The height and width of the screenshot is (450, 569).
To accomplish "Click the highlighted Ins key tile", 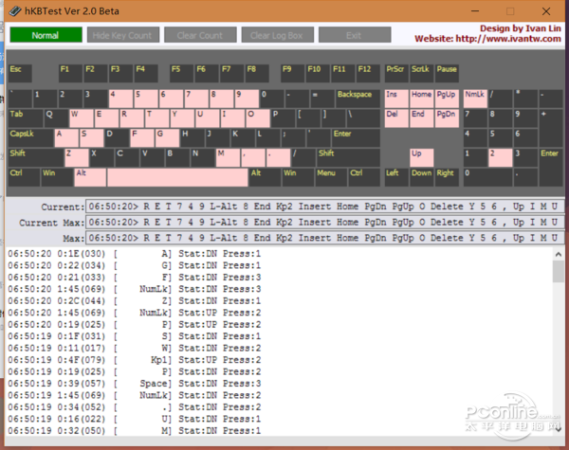I will click(396, 99).
